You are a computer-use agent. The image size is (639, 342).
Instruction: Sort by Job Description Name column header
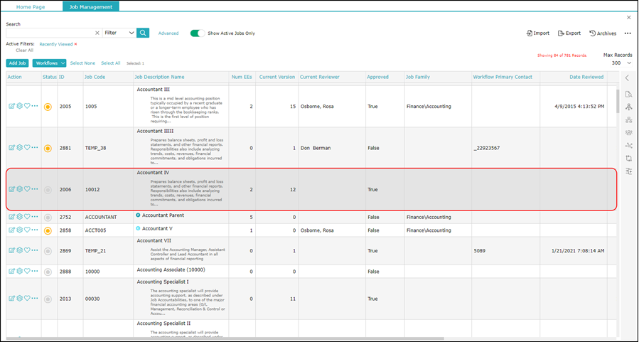(159, 77)
